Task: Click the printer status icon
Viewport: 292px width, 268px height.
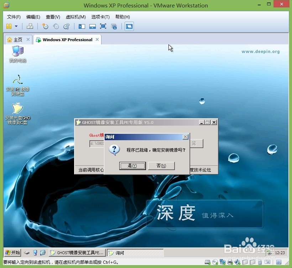Action: pos(230,262)
